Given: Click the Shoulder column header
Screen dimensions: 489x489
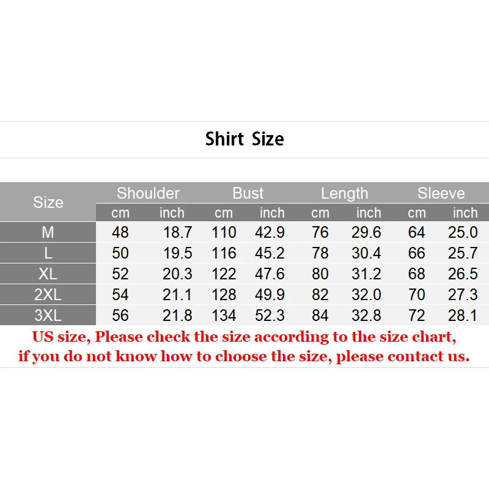Looking at the screenshot, I should tap(148, 193).
